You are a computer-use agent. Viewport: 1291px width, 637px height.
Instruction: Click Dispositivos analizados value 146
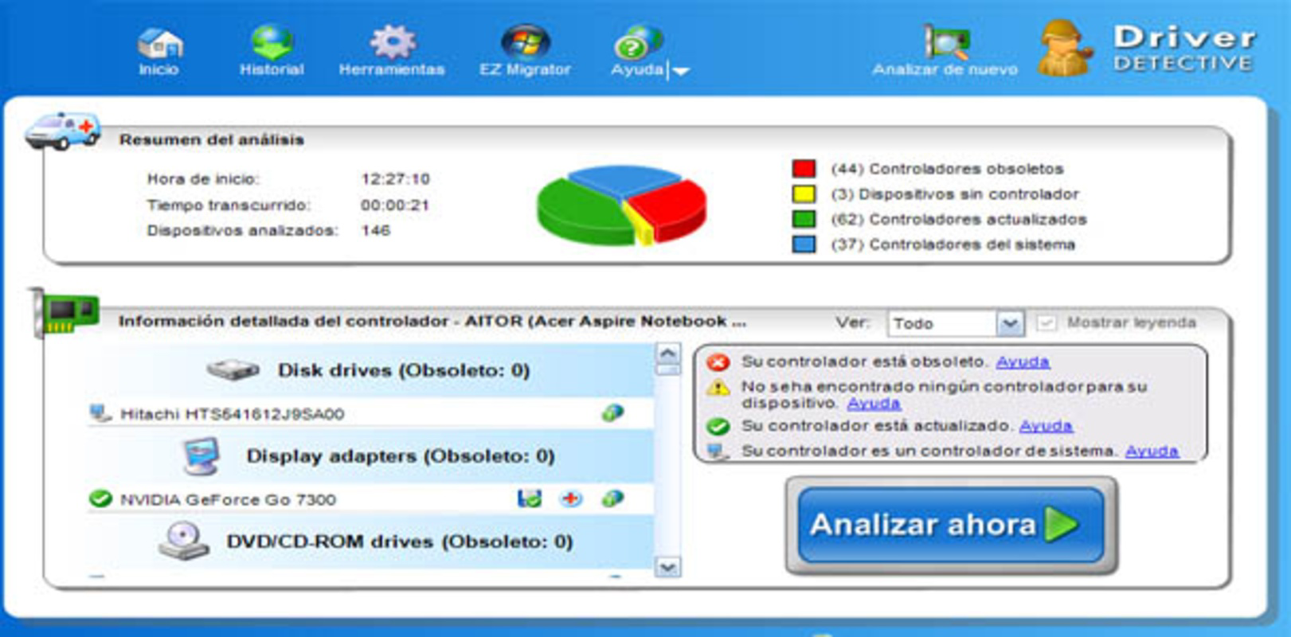(x=375, y=230)
